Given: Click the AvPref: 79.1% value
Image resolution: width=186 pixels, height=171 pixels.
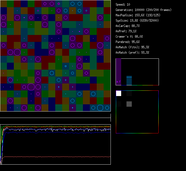Looking at the screenshot, I should pos(126,31).
